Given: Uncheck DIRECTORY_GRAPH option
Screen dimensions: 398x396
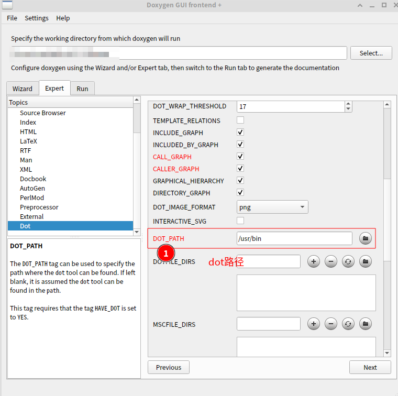Looking at the screenshot, I should [x=240, y=192].
